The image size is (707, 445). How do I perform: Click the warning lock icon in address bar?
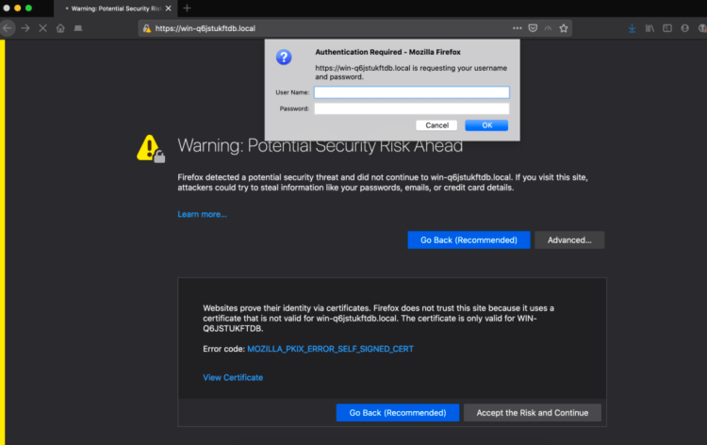point(147,28)
